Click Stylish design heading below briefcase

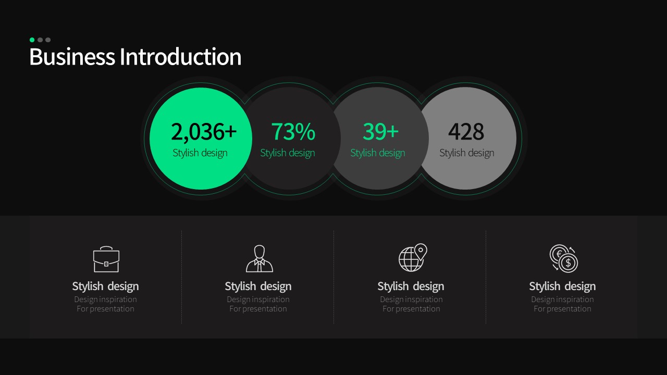pos(105,286)
